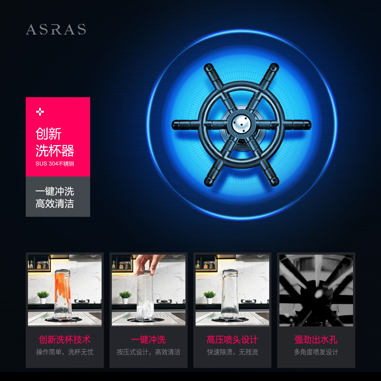Select the 高压喷头设计 heading
Viewport: 381px width, 381px height.
pos(232,339)
